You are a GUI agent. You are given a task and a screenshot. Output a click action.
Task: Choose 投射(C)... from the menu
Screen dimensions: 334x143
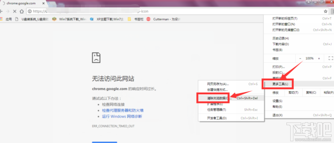click(299, 73)
